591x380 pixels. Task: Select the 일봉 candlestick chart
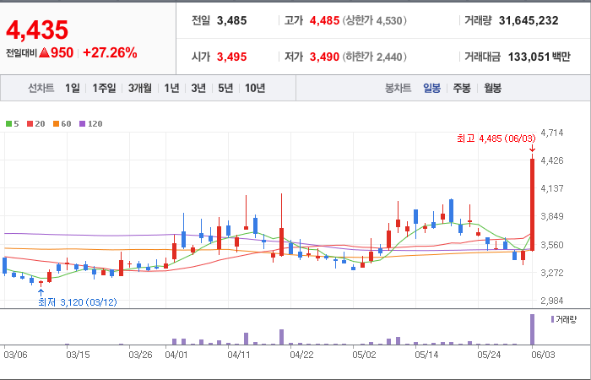[431, 88]
